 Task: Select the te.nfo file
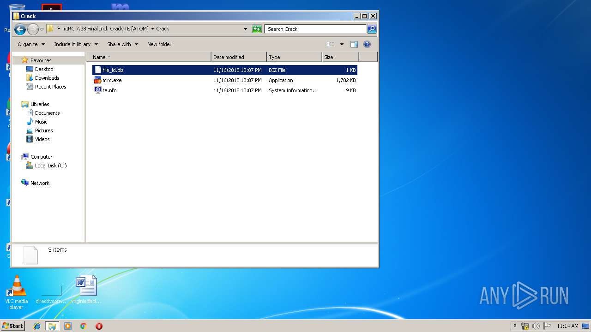pyautogui.click(x=225, y=90)
